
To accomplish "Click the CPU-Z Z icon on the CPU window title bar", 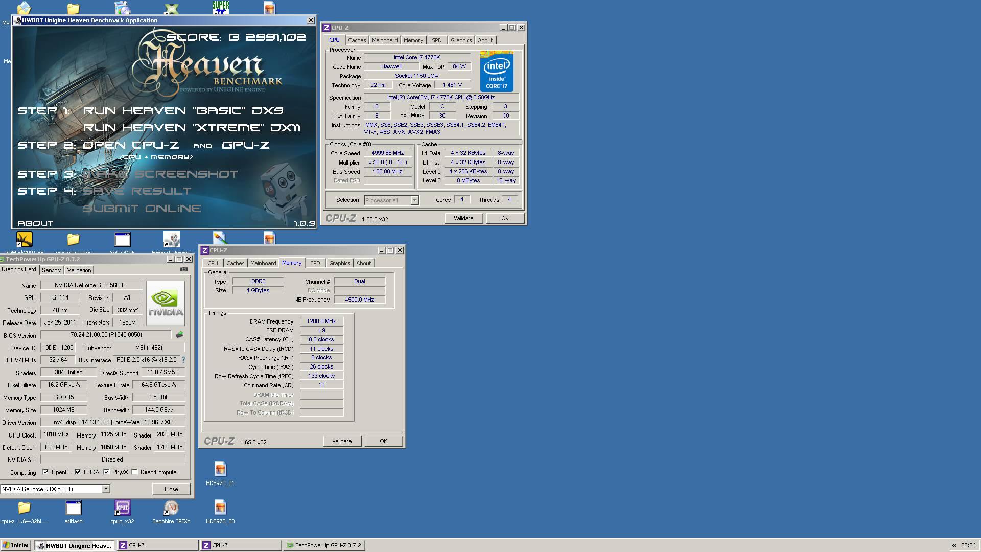I will pos(326,28).
